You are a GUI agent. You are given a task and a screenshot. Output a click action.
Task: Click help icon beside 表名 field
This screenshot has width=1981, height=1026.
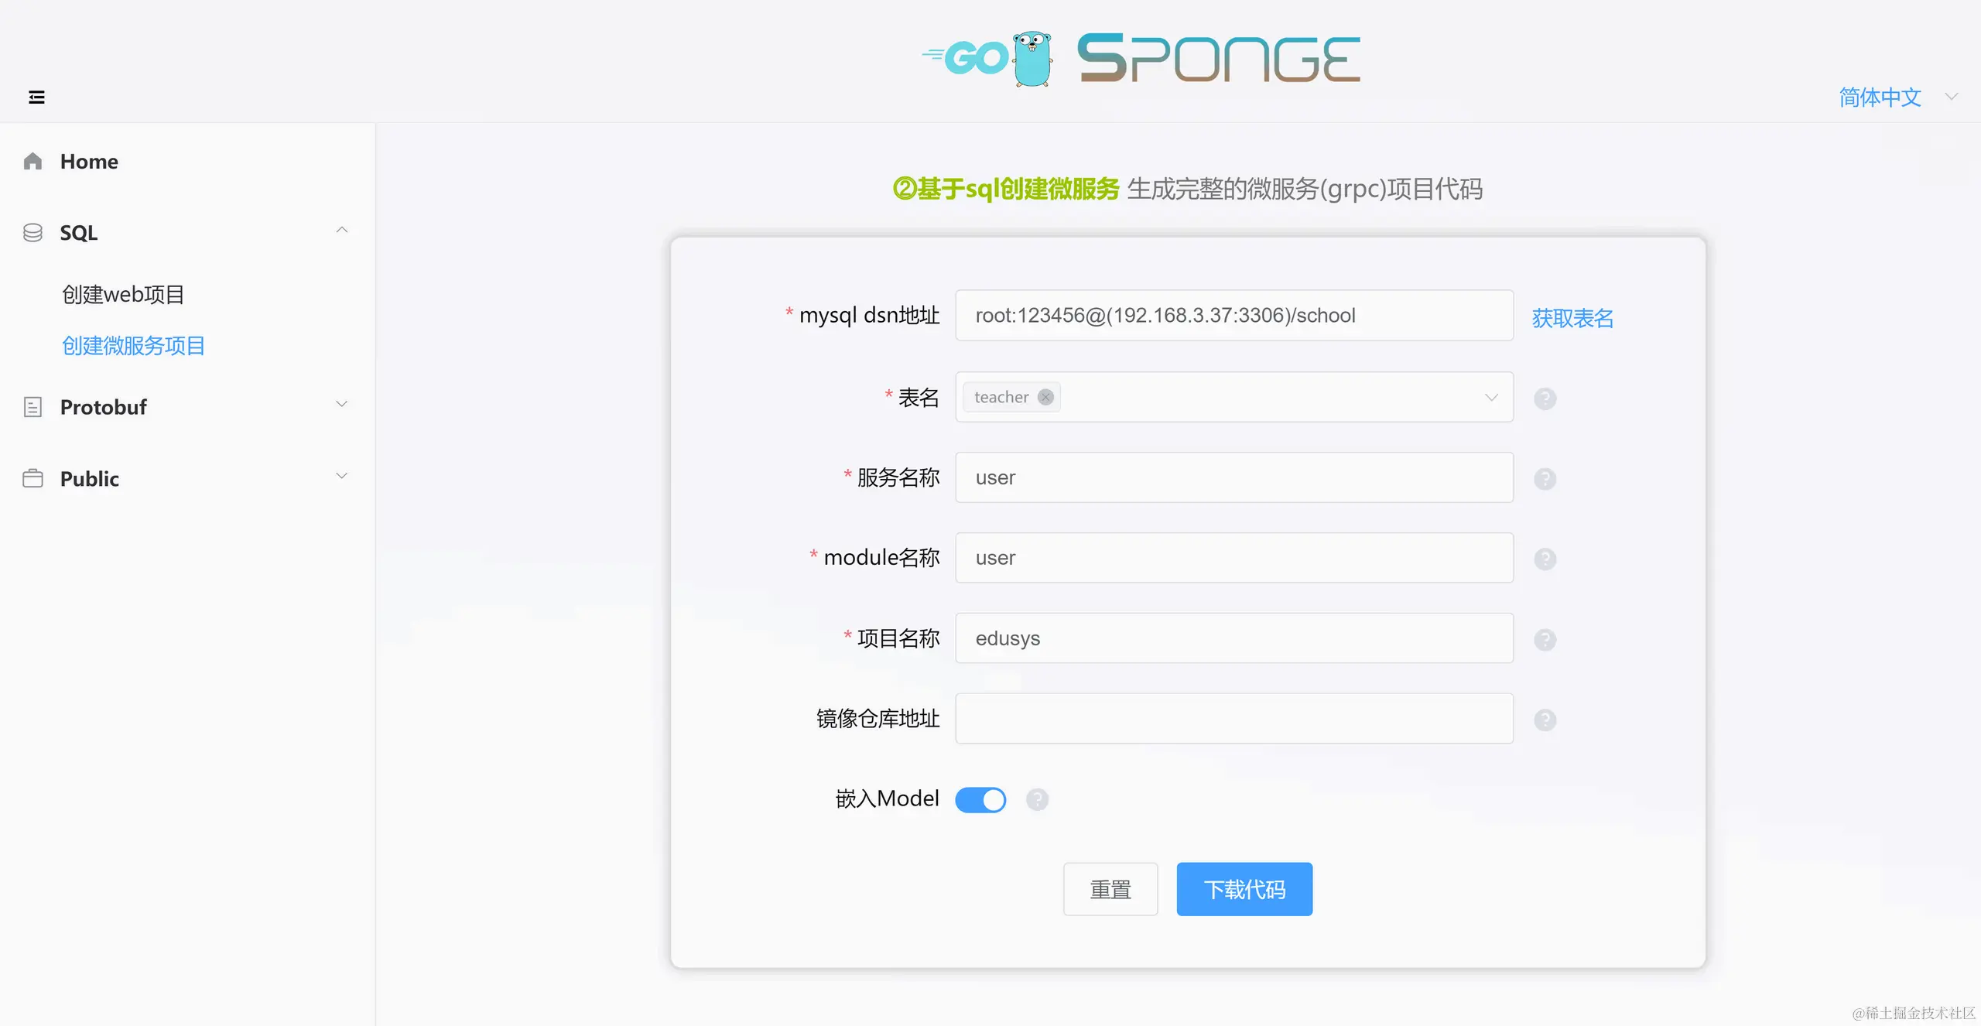(1545, 398)
